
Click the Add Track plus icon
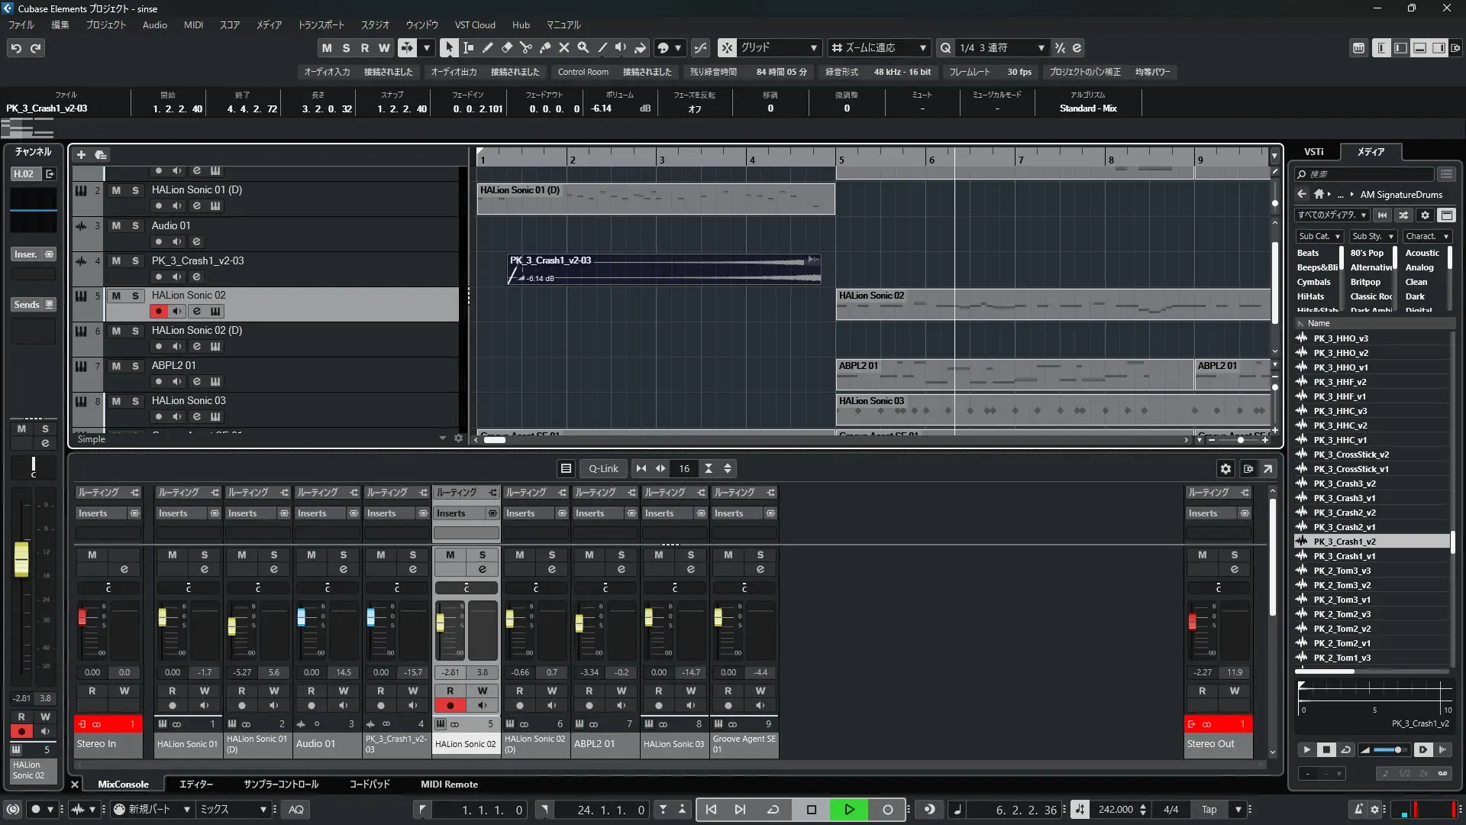(x=81, y=154)
